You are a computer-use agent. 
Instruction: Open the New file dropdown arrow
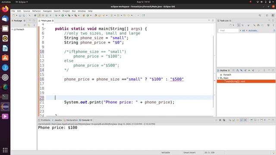pos(16,15)
